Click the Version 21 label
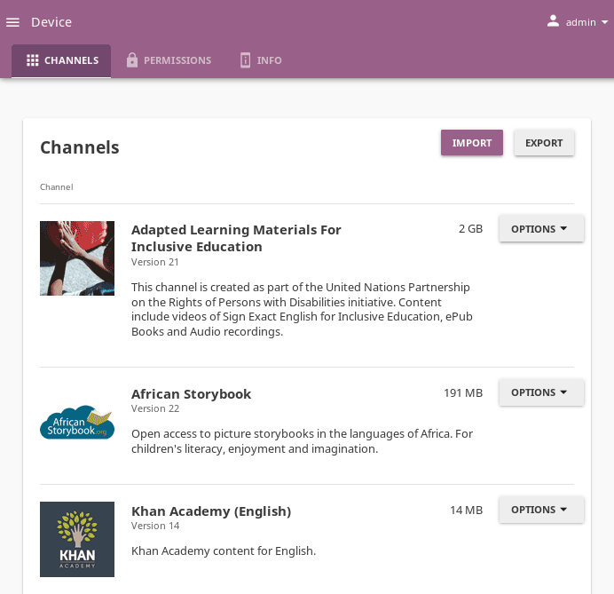This screenshot has width=614, height=594. [155, 262]
